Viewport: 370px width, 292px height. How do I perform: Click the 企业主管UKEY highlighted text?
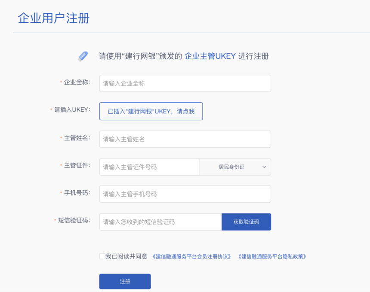tap(210, 56)
